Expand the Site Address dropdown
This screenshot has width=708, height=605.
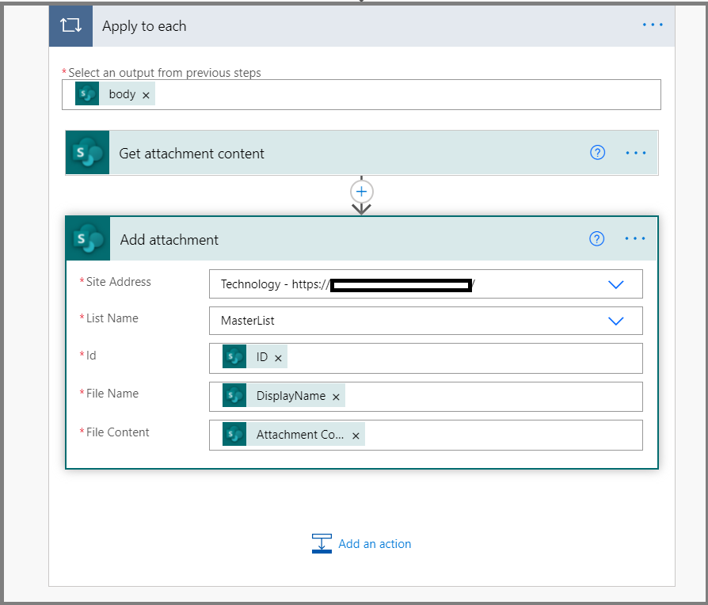pyautogui.click(x=616, y=283)
